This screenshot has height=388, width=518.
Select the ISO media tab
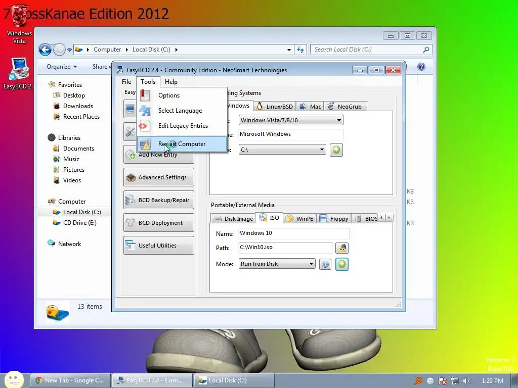tap(269, 218)
